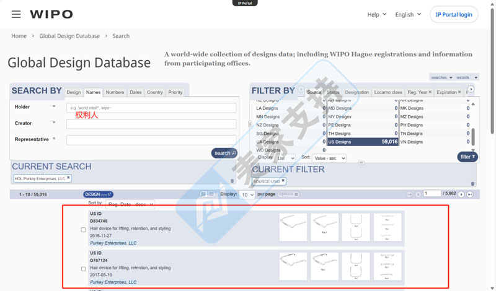Viewport: 496px width, 291px height.
Task: Click the WIPO logo
Action: click(51, 14)
